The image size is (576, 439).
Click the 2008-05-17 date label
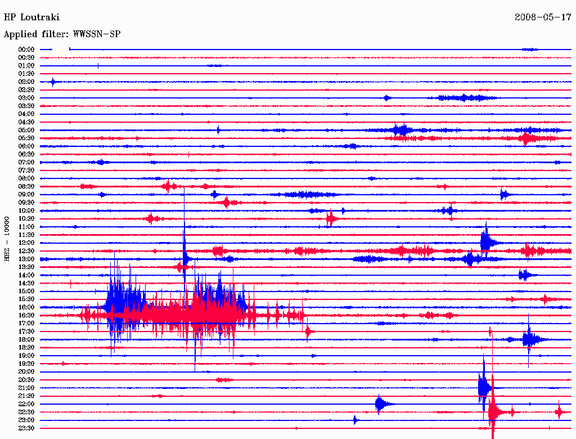click(543, 17)
